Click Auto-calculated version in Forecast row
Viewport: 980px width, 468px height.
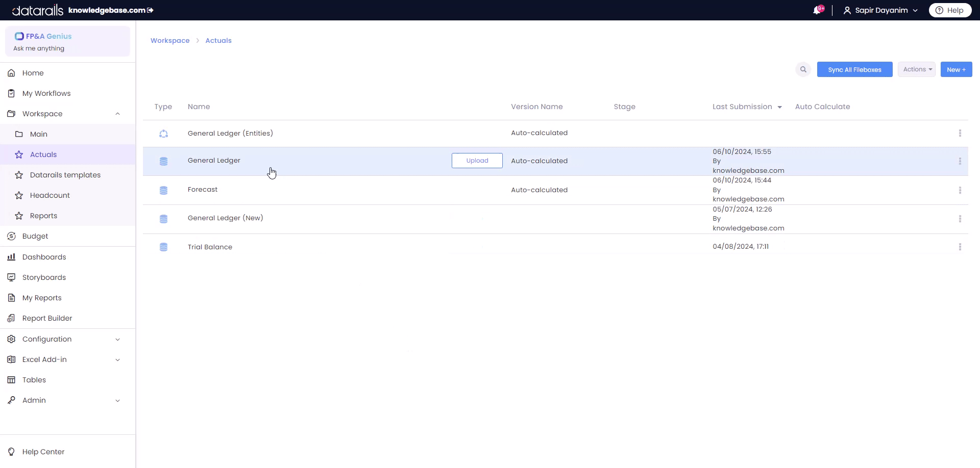pos(540,190)
